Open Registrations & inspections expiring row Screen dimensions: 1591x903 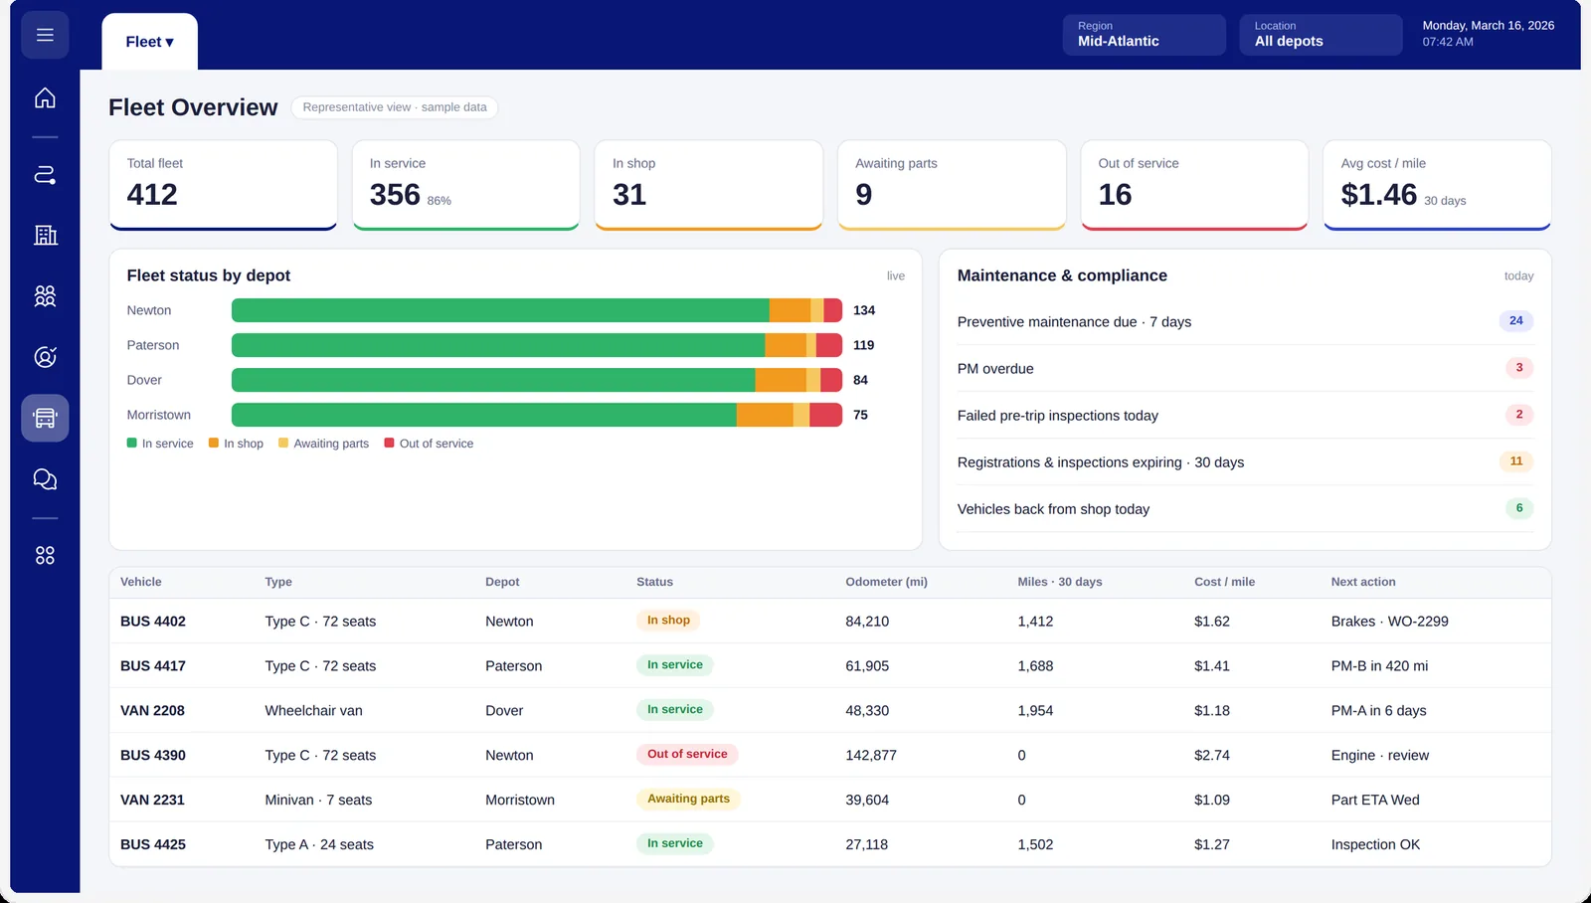1245,461
